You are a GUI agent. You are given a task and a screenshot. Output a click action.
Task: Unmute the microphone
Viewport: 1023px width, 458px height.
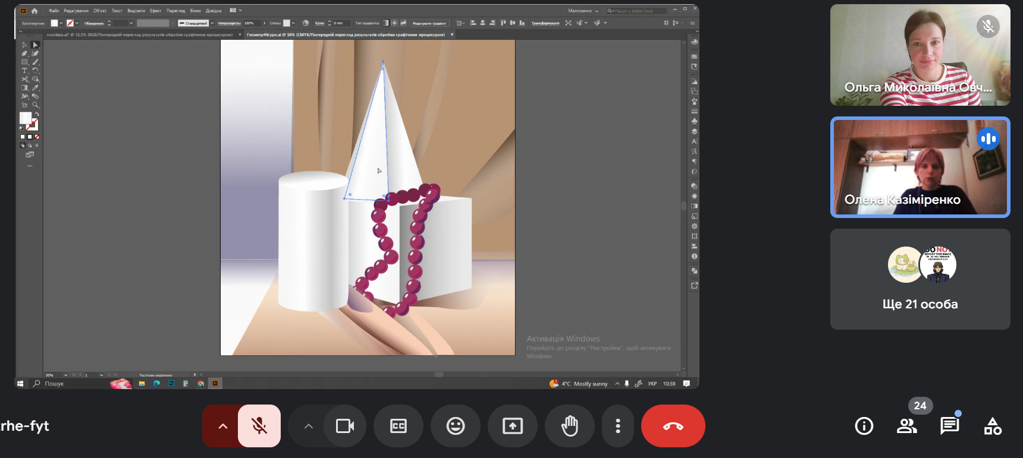point(259,426)
